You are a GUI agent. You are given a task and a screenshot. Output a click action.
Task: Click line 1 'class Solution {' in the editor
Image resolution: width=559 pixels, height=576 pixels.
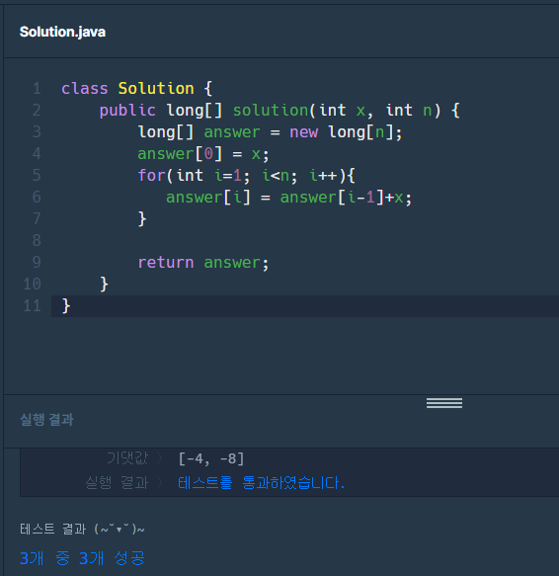tap(136, 89)
